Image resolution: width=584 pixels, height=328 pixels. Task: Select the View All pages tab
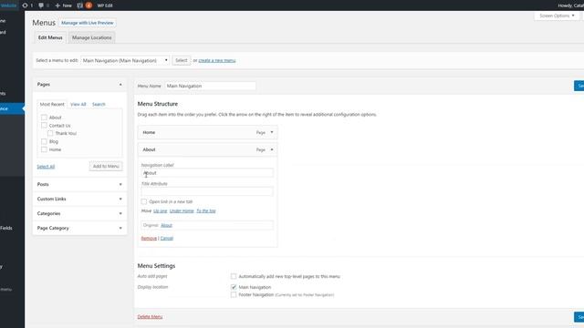pyautogui.click(x=78, y=104)
